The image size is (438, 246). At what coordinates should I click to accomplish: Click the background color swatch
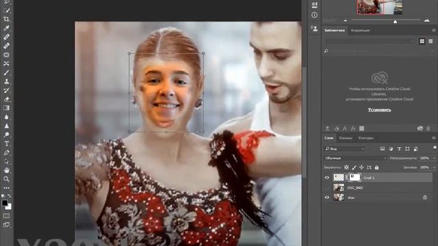tap(9, 207)
